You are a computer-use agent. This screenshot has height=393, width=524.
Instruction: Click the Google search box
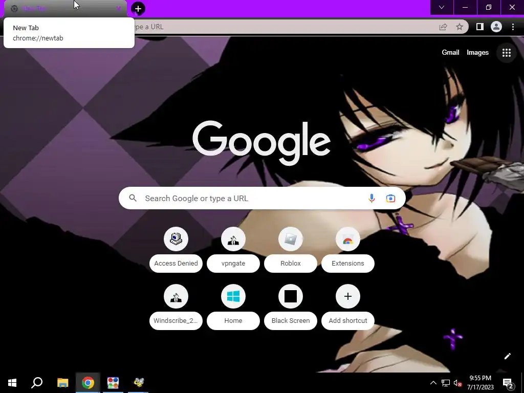coord(262,198)
